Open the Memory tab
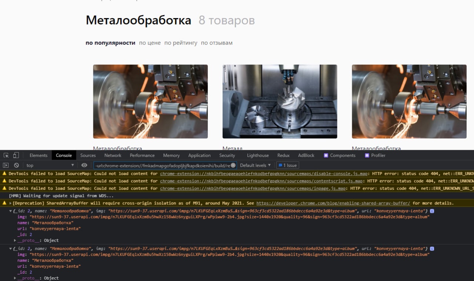 [x=171, y=155]
